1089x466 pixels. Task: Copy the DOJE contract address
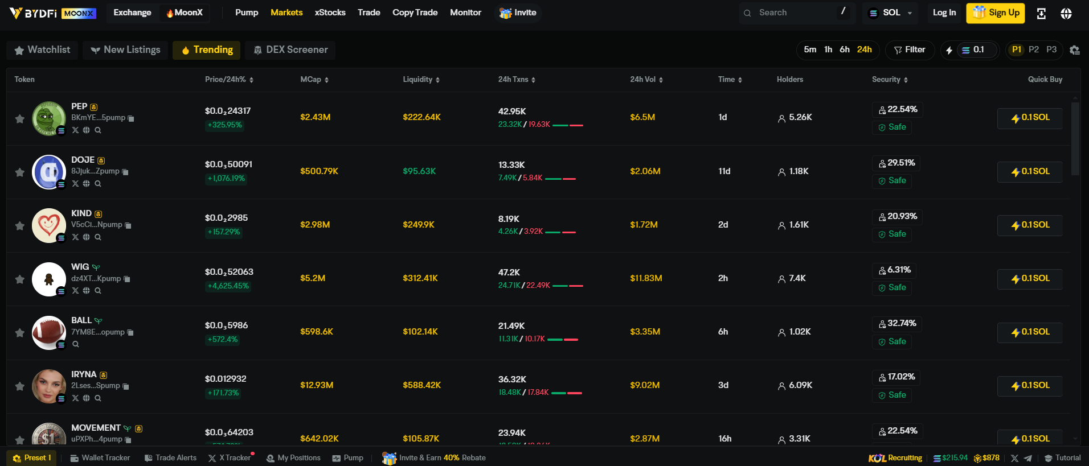(x=125, y=172)
